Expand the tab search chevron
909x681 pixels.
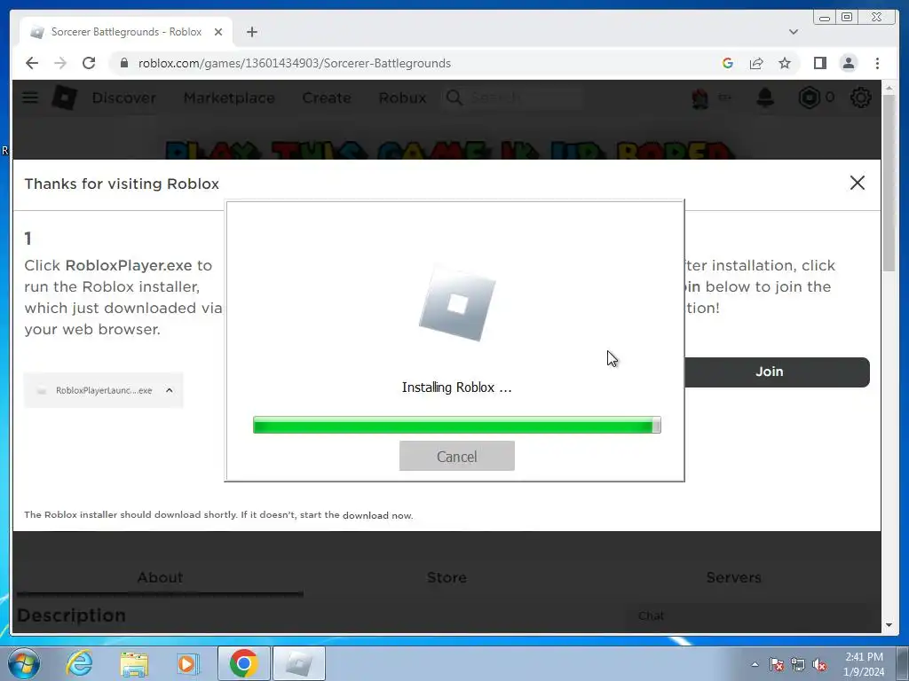point(793,32)
